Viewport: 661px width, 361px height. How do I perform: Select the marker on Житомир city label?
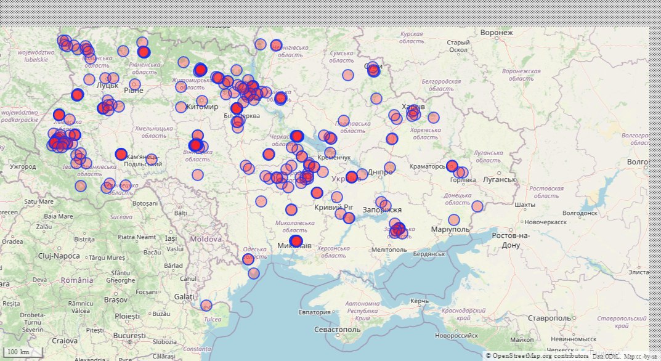[202, 101]
